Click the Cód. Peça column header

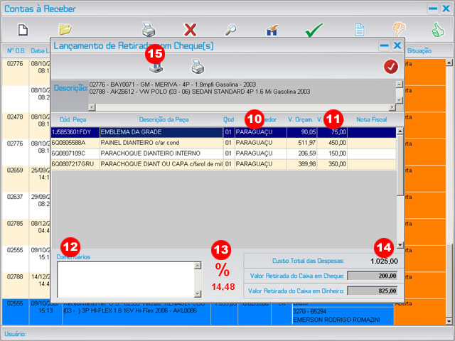(73, 119)
